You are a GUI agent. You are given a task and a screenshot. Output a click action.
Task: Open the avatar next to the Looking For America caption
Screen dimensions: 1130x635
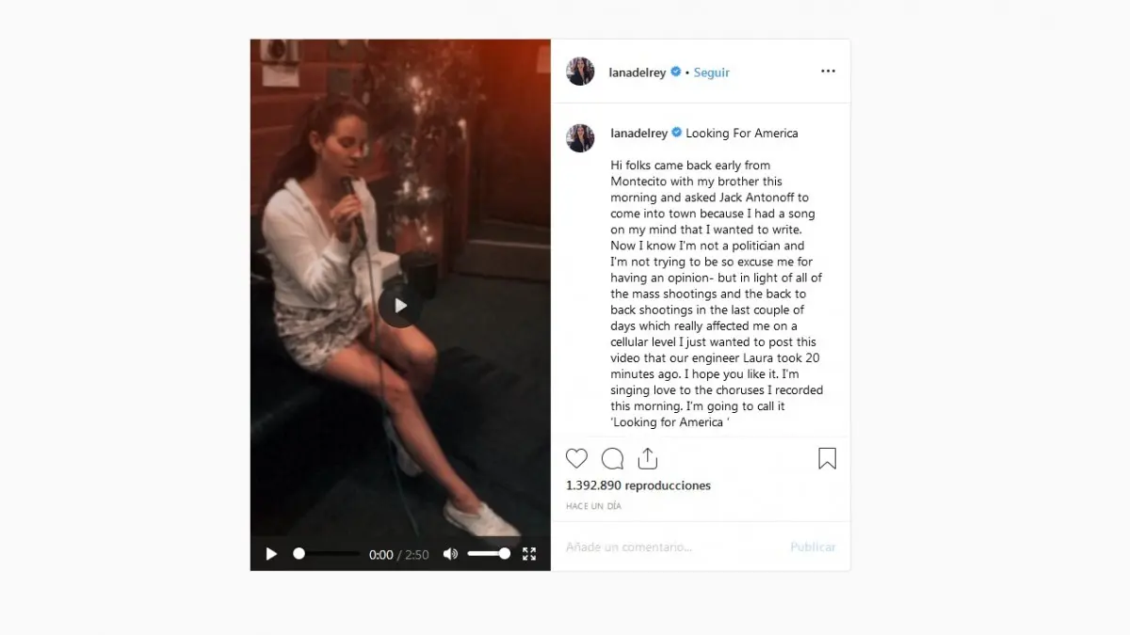click(x=580, y=137)
